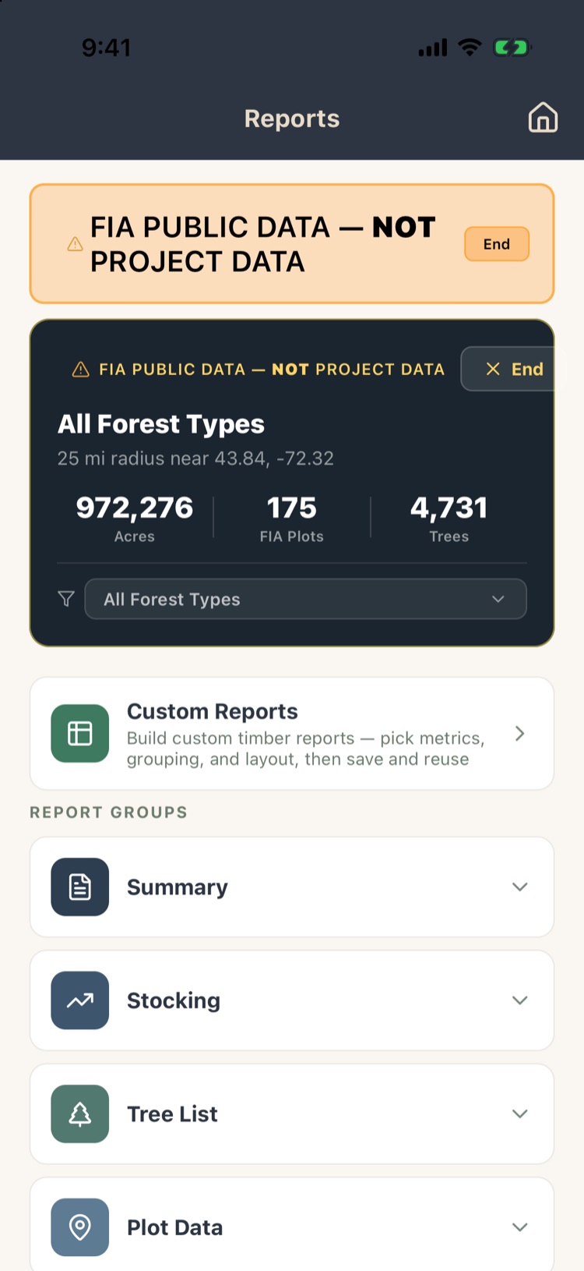The height and width of the screenshot is (1271, 584).
Task: Click the 972,276 Acres statistic
Action: pyautogui.click(x=135, y=519)
